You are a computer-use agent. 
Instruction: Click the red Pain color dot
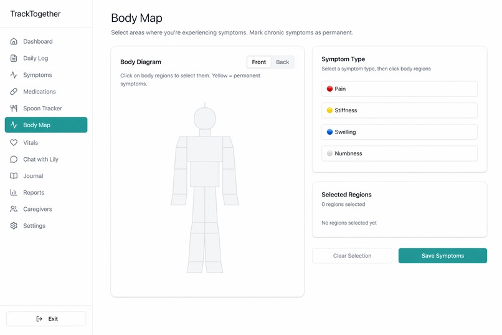pyautogui.click(x=329, y=89)
